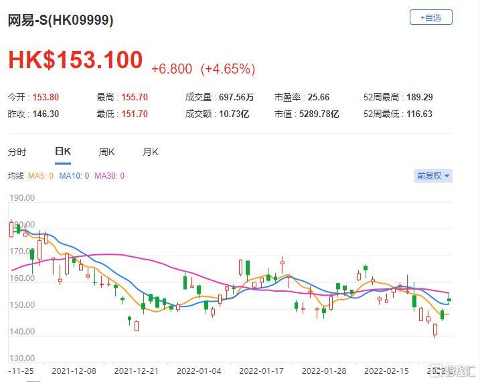
Task: Click the +6.800 (+4.65%) price change
Action: click(x=203, y=69)
